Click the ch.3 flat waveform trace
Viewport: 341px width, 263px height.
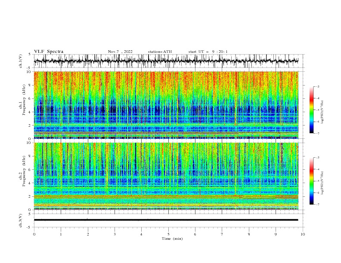pos(166,220)
